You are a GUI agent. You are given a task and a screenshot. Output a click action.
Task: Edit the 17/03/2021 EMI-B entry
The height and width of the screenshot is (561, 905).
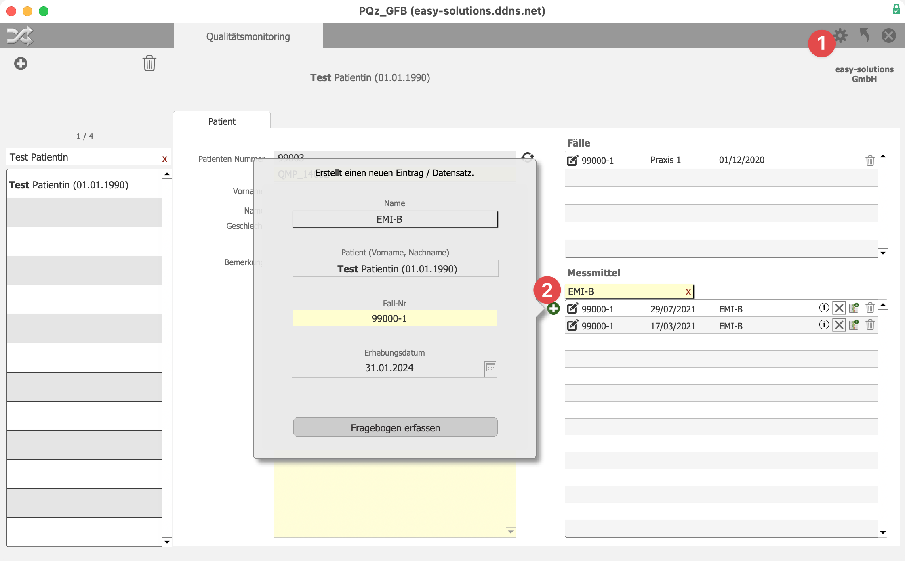point(572,325)
